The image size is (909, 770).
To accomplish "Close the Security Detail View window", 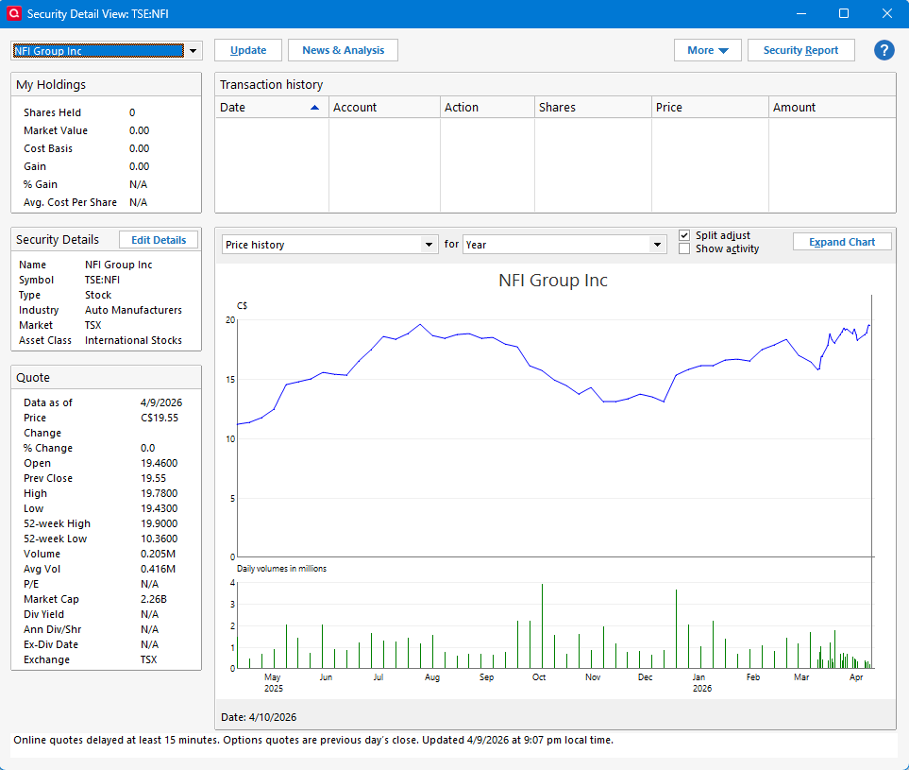I will point(887,13).
